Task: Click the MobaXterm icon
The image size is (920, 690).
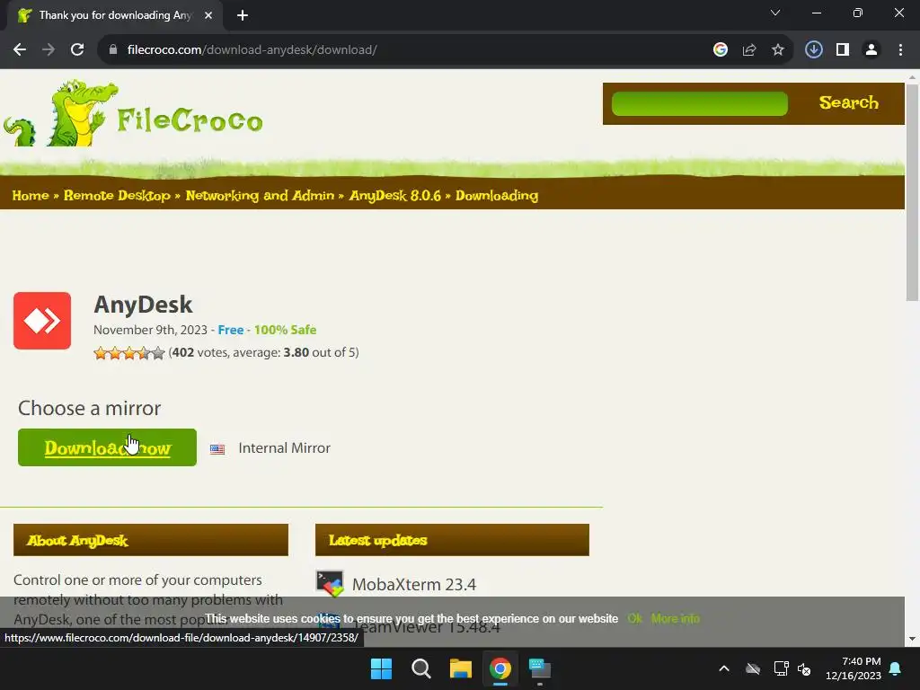Action: [330, 584]
